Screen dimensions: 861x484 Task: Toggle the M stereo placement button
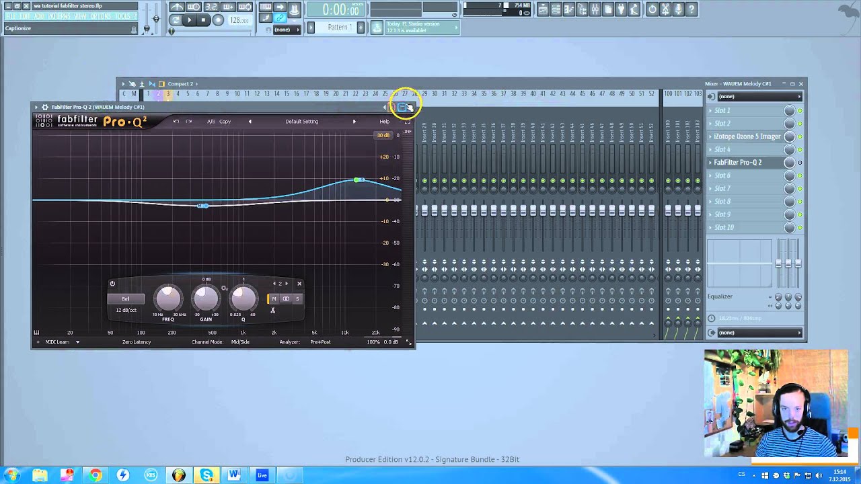tap(274, 299)
